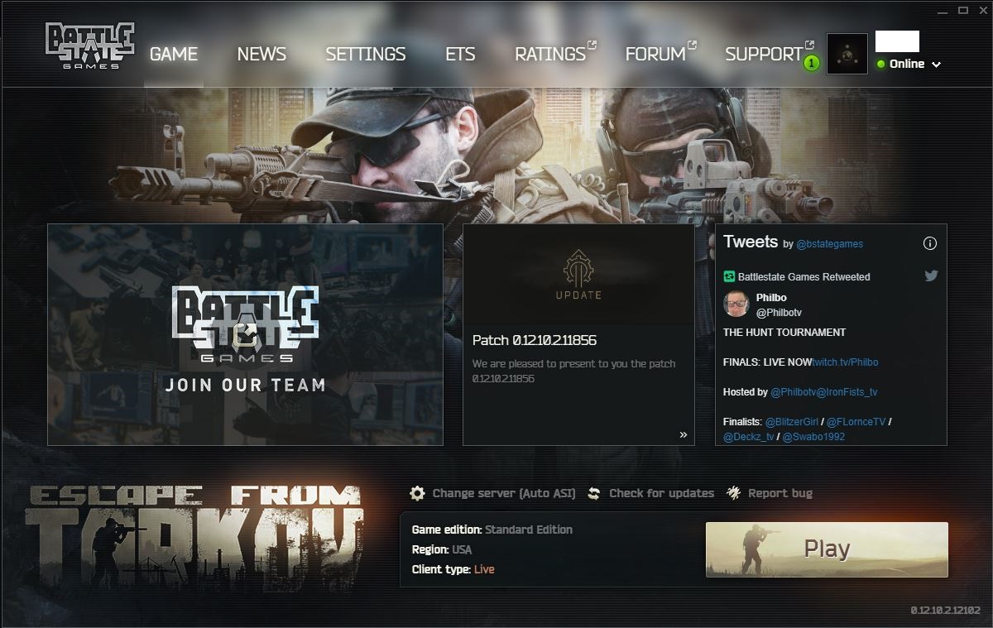Click Change server (Auto ASI) text
This screenshot has width=993, height=628.
click(x=504, y=493)
